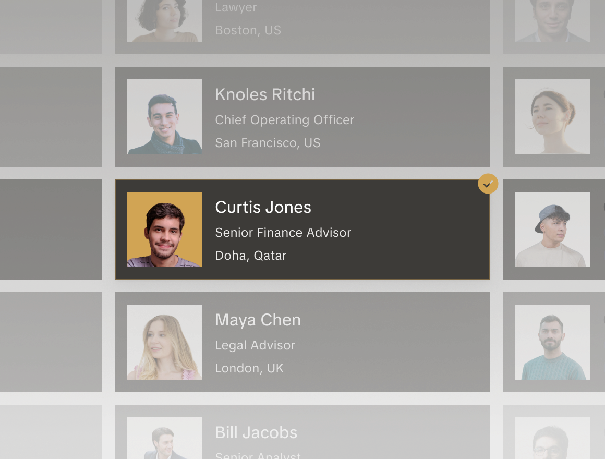
Task: Open photo of woman with hair bun
Action: (x=552, y=117)
